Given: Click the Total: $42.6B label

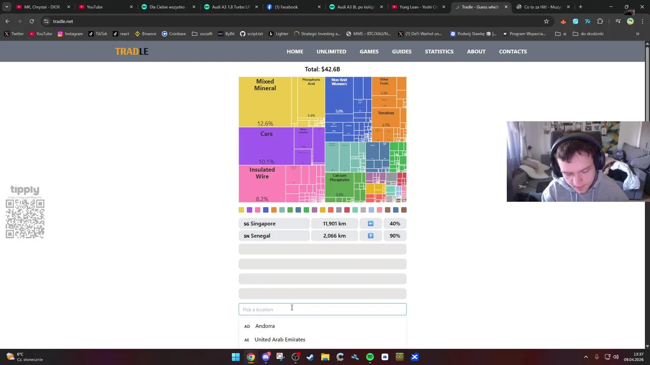Looking at the screenshot, I should [322, 69].
